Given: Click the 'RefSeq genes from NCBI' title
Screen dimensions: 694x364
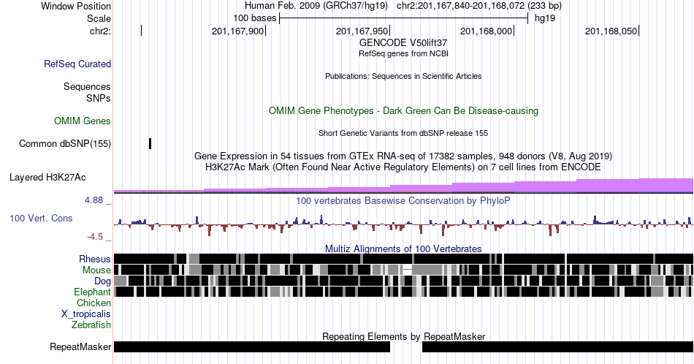Looking at the screenshot, I should tap(403, 53).
